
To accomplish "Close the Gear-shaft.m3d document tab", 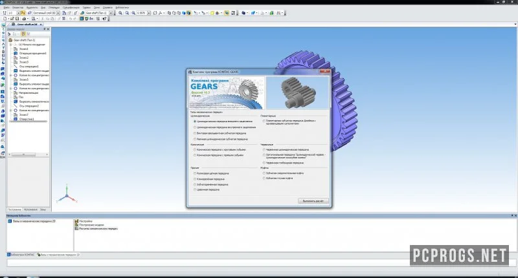I will [x=41, y=25].
